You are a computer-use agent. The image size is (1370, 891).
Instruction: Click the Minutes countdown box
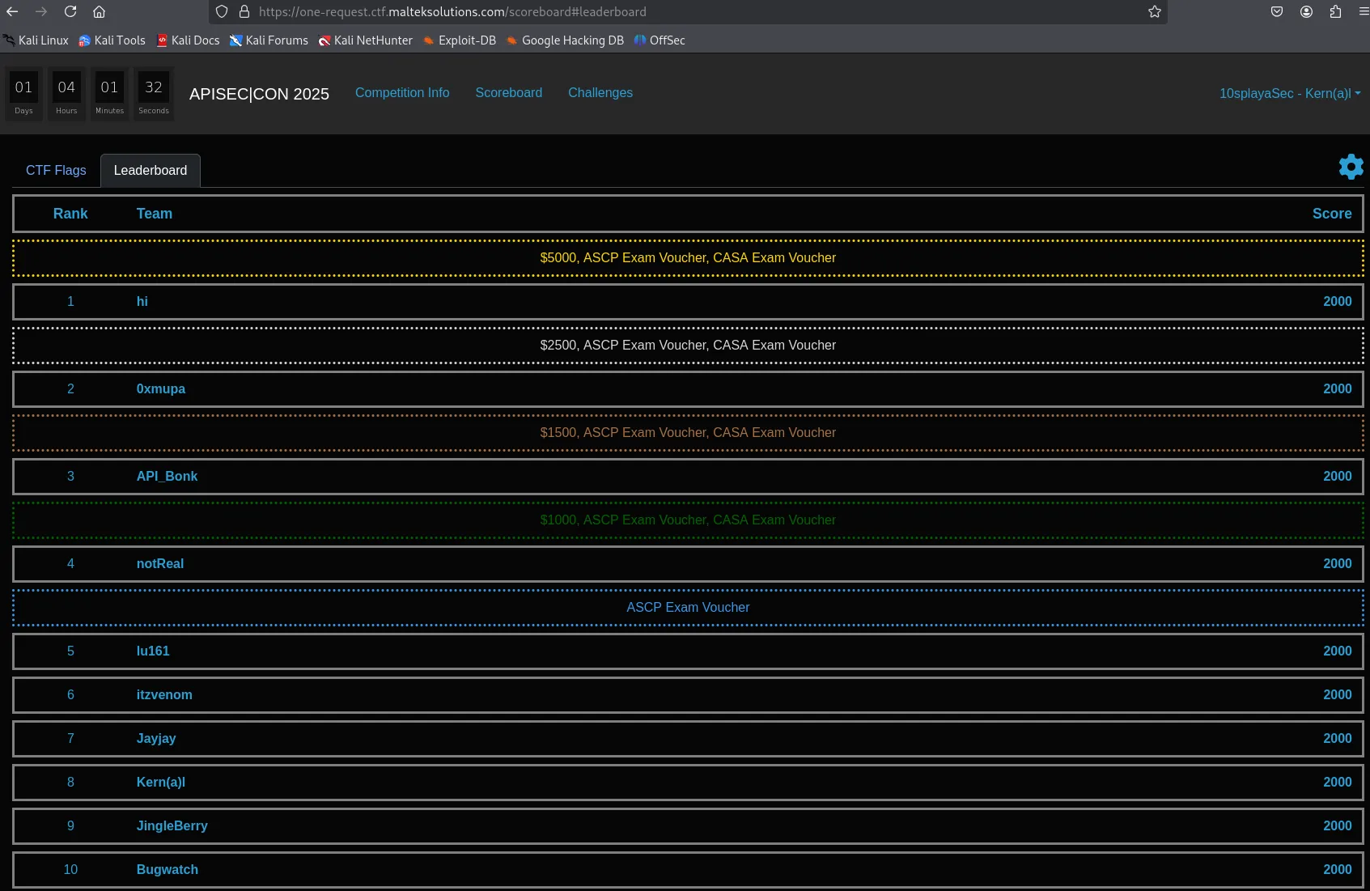point(110,94)
